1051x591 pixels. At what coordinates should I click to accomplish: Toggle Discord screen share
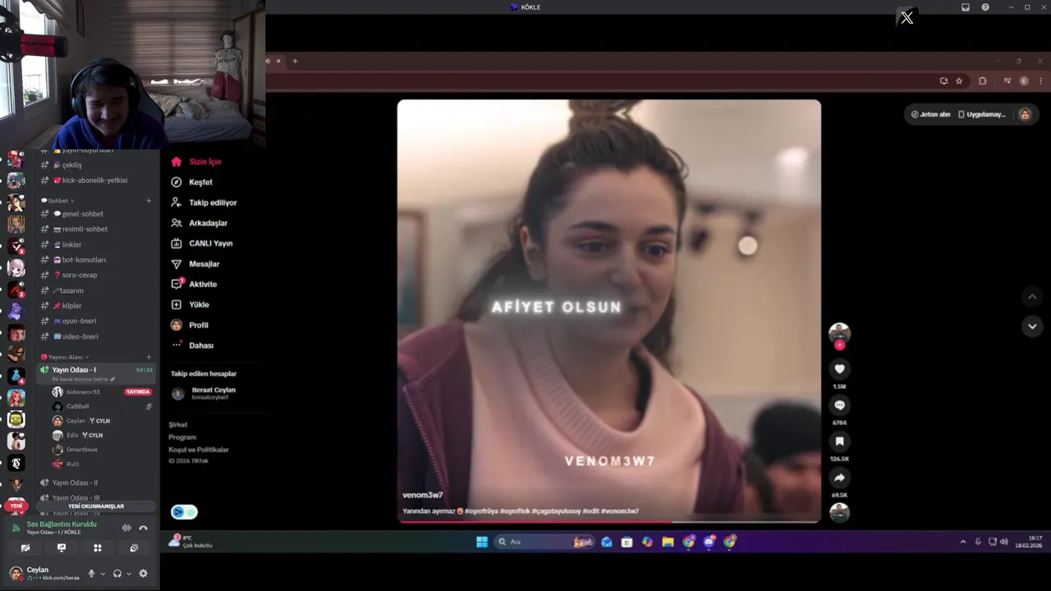point(62,547)
